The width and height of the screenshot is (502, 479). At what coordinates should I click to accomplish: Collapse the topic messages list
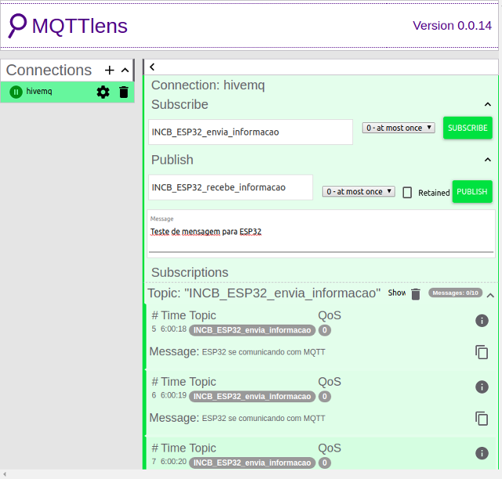click(490, 296)
